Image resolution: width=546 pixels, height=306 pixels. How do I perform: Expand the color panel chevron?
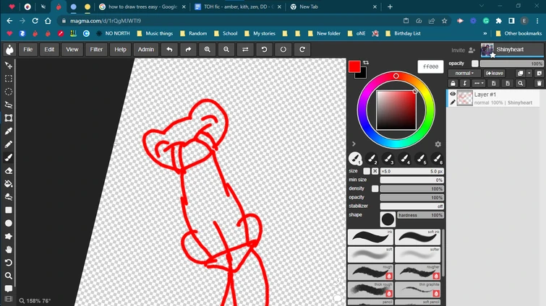pos(354,144)
